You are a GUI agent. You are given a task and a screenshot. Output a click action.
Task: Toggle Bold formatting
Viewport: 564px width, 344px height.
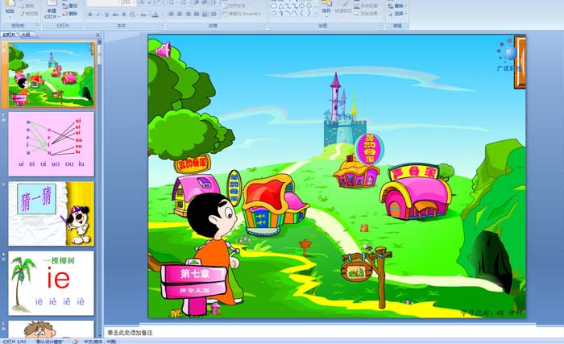[90, 15]
